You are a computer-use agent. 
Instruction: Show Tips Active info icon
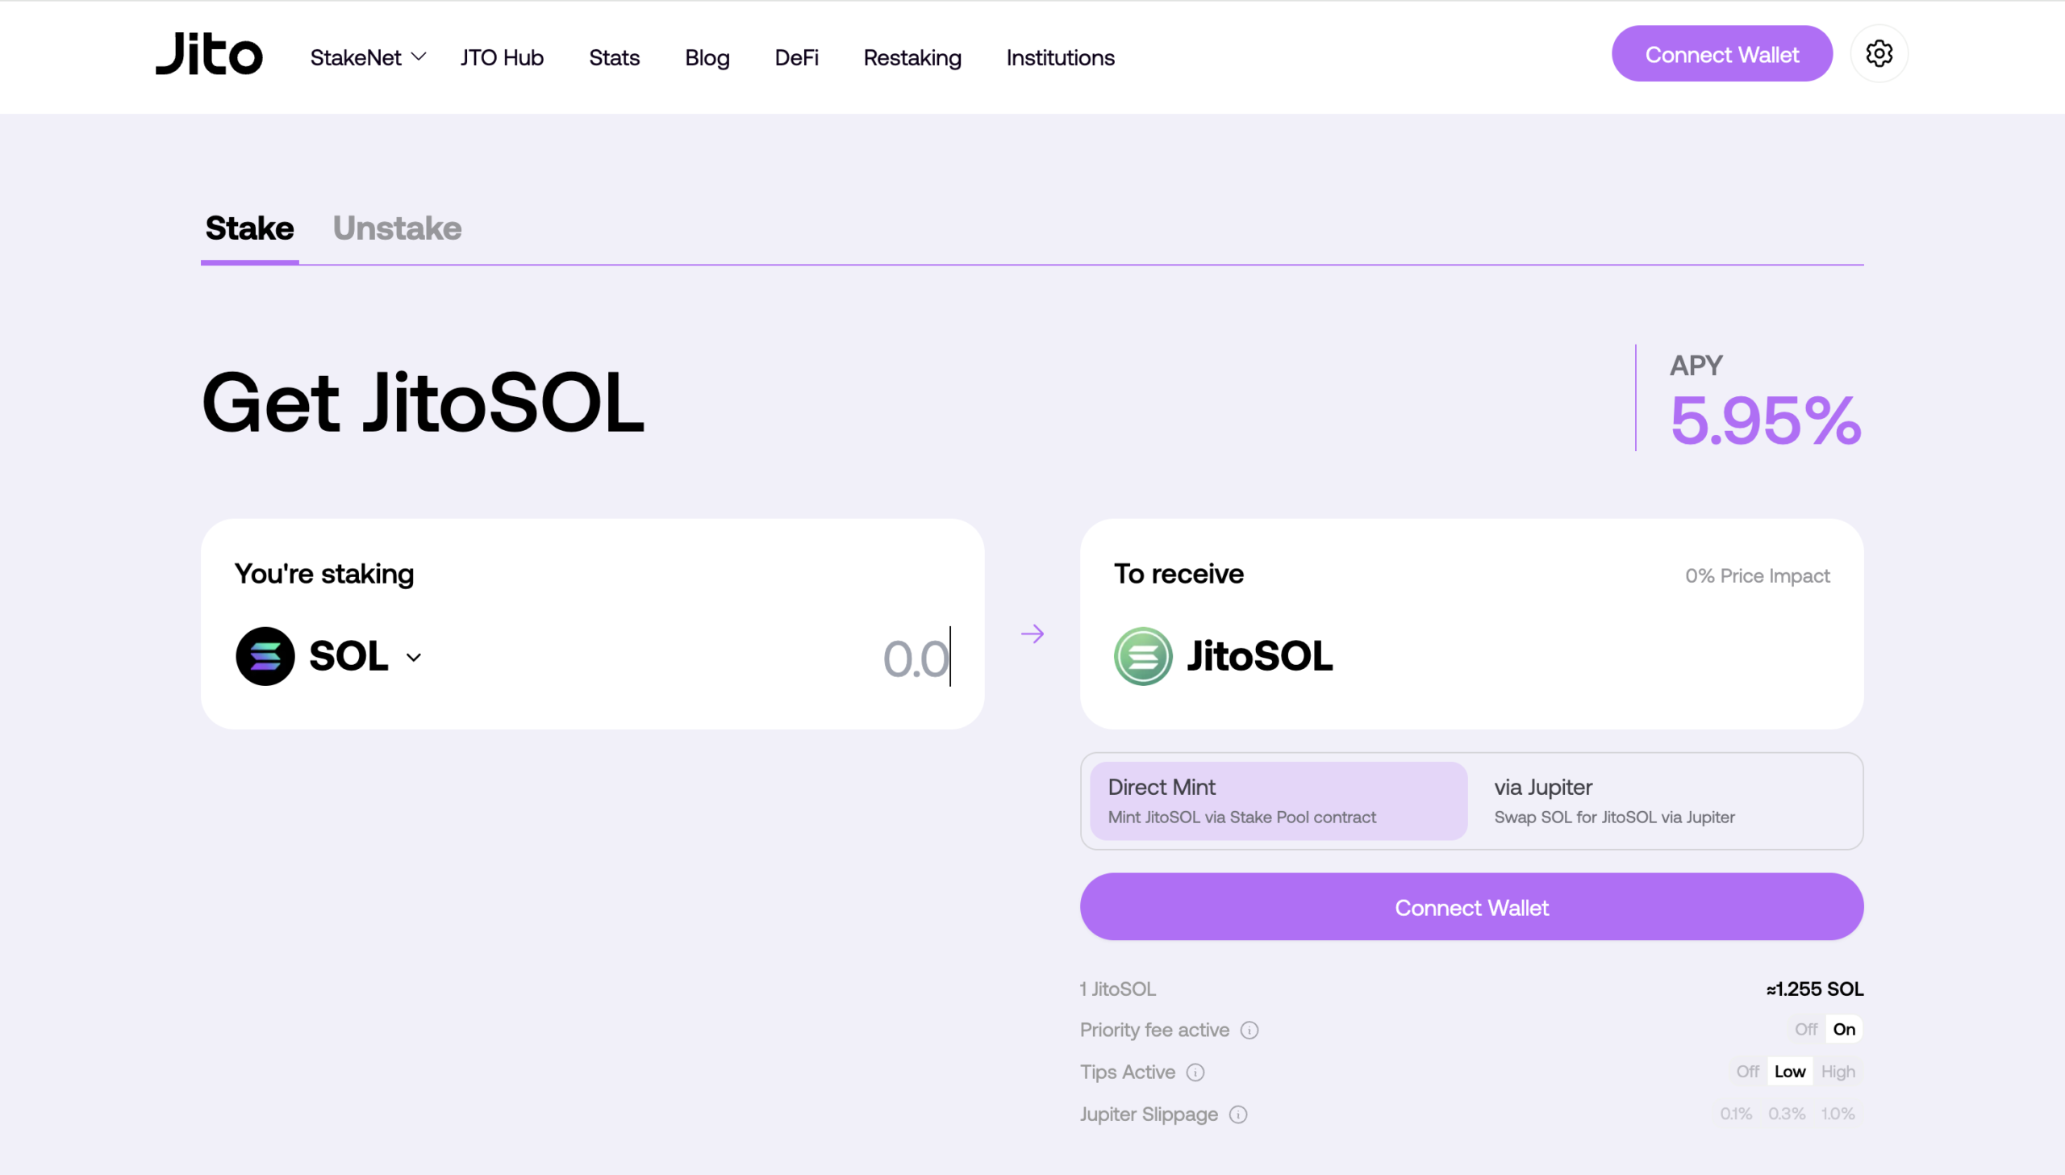[x=1195, y=1073]
